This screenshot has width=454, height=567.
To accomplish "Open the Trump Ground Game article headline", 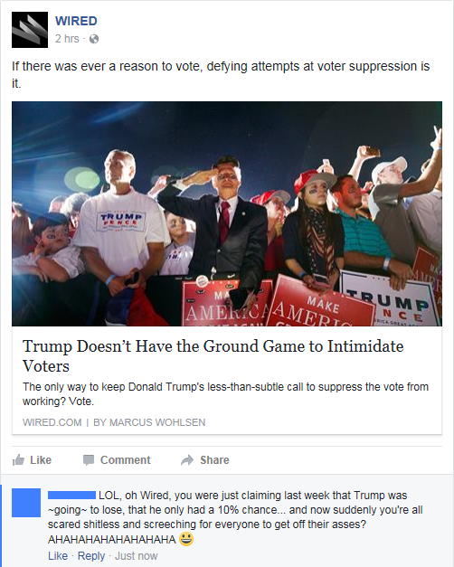I will point(213,355).
